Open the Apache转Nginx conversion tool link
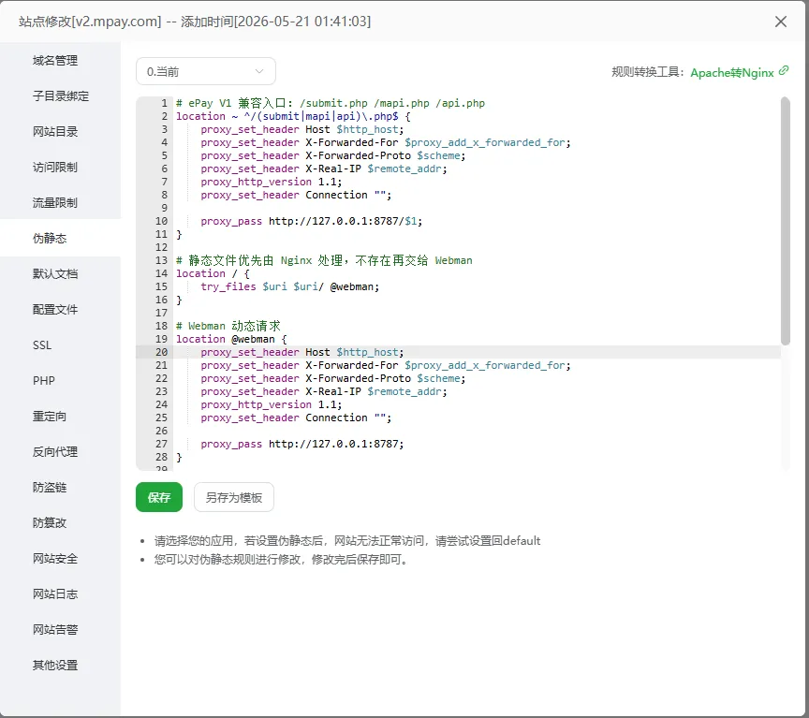This screenshot has width=809, height=718. (731, 72)
